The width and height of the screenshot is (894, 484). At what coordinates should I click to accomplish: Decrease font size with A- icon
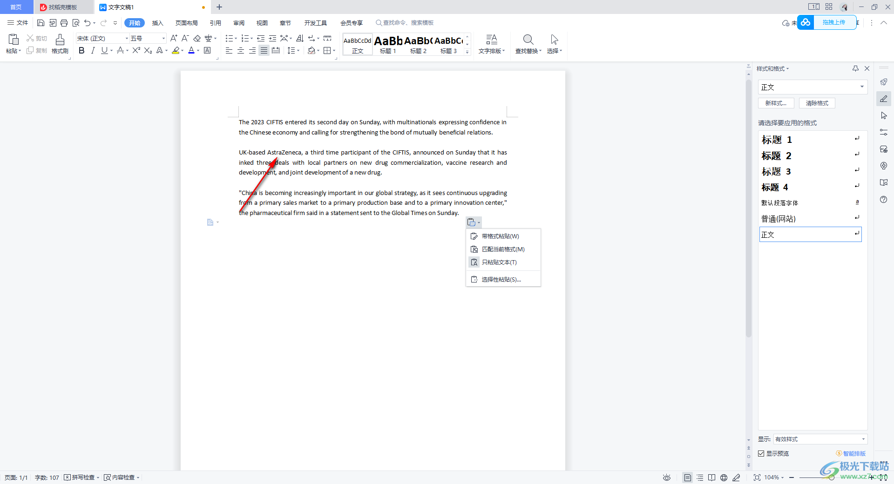pos(185,38)
